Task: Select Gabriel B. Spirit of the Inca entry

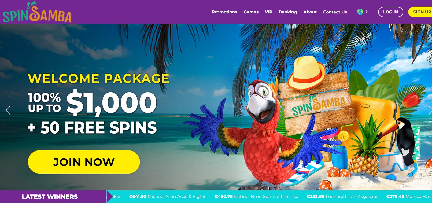Action: (256, 196)
